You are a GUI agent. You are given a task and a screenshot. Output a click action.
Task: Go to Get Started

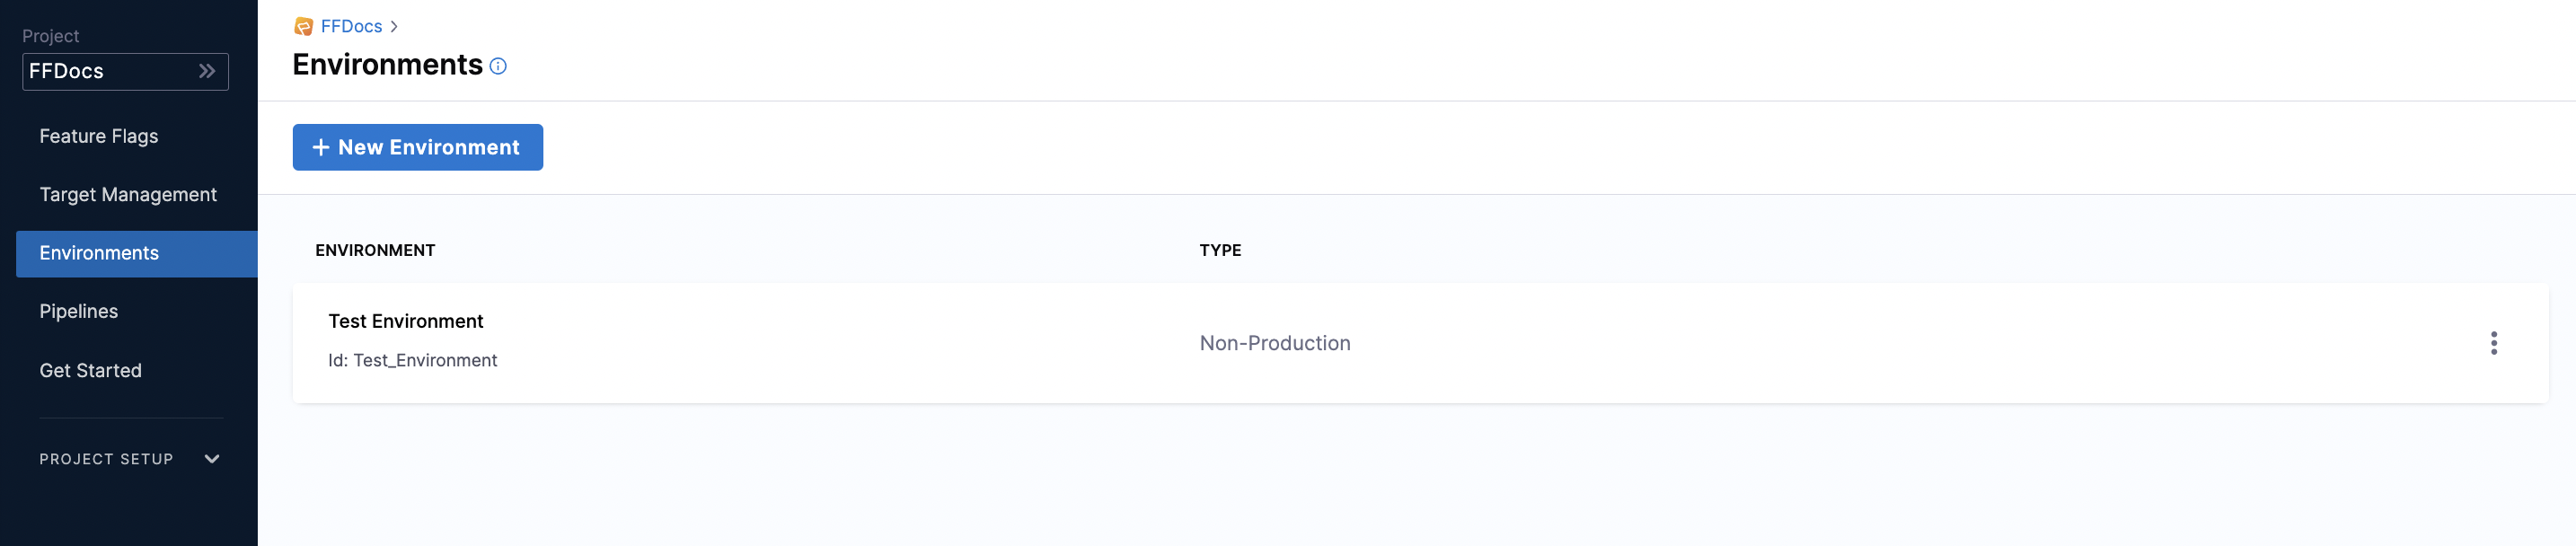coord(91,369)
